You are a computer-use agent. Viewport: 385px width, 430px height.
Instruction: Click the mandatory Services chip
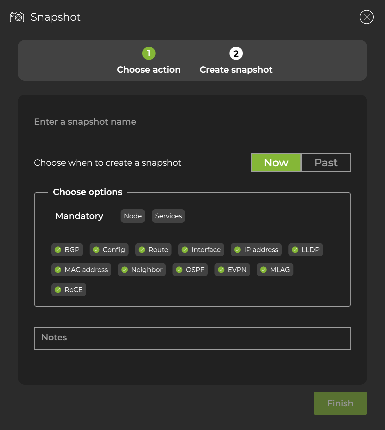168,216
